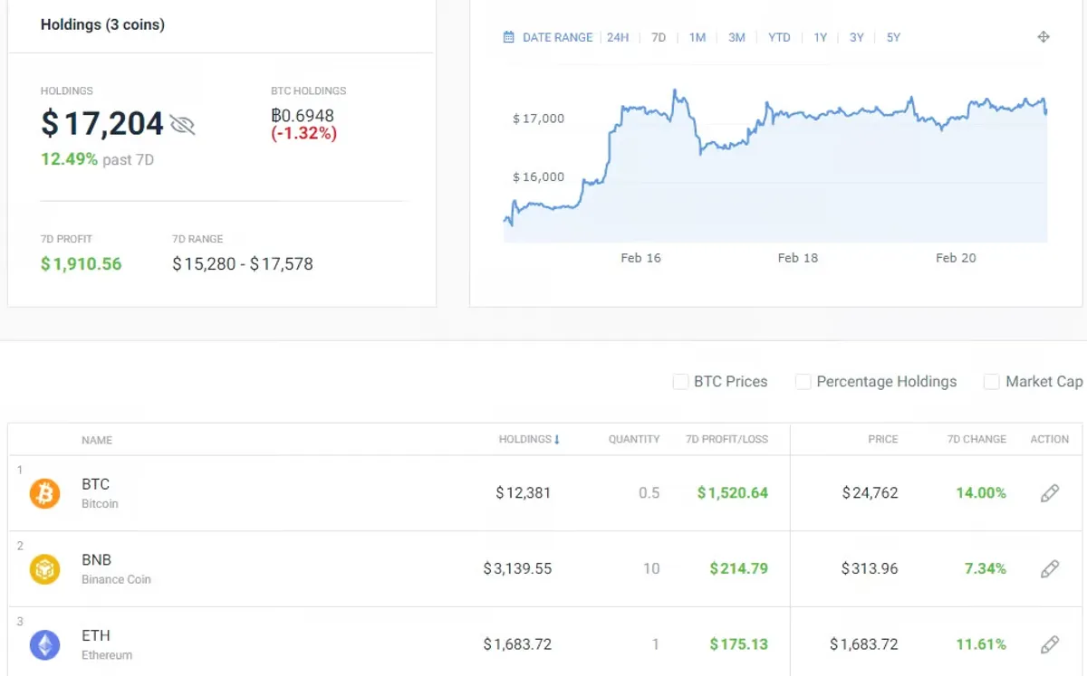Click the Ethereum logo icon

tap(44, 645)
